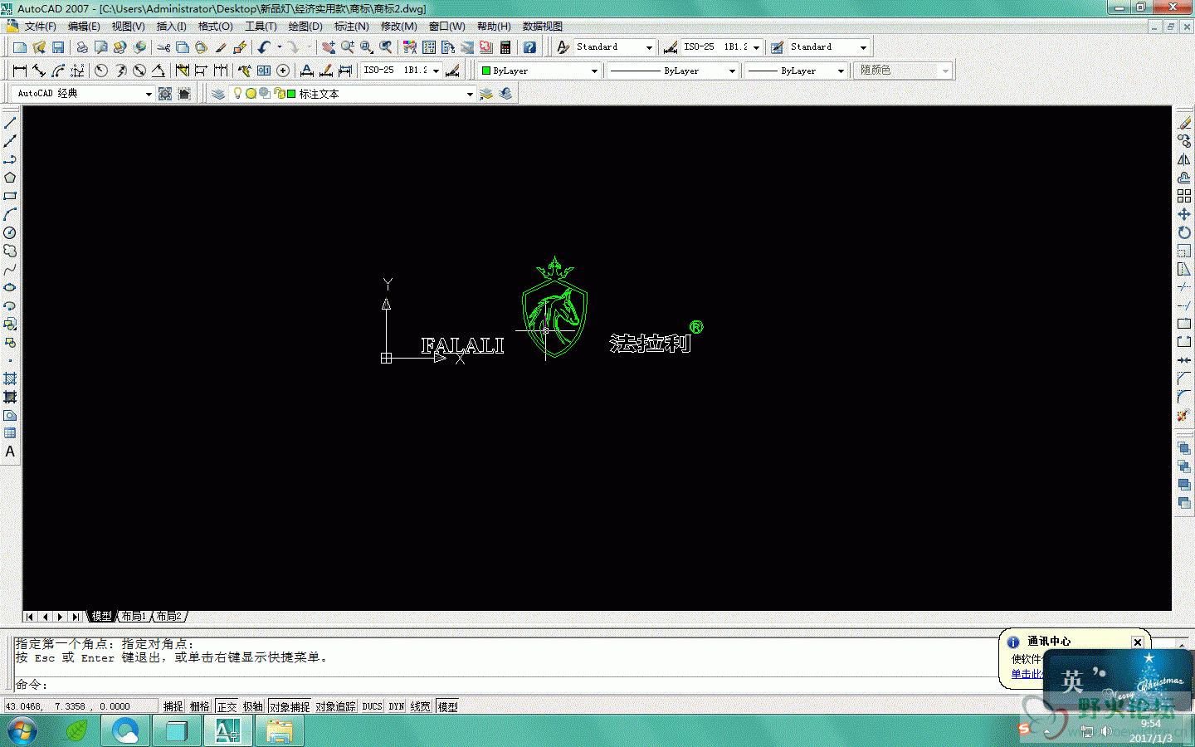
Task: Toggle the 栅格 grid display button
Action: click(x=199, y=706)
